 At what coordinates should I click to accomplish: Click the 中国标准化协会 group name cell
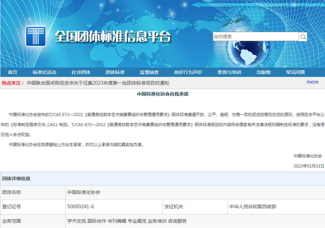click(x=84, y=193)
